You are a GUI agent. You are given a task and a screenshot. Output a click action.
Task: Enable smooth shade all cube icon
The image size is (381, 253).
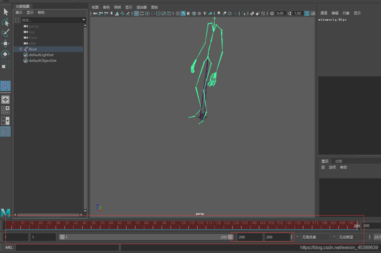(x=183, y=13)
